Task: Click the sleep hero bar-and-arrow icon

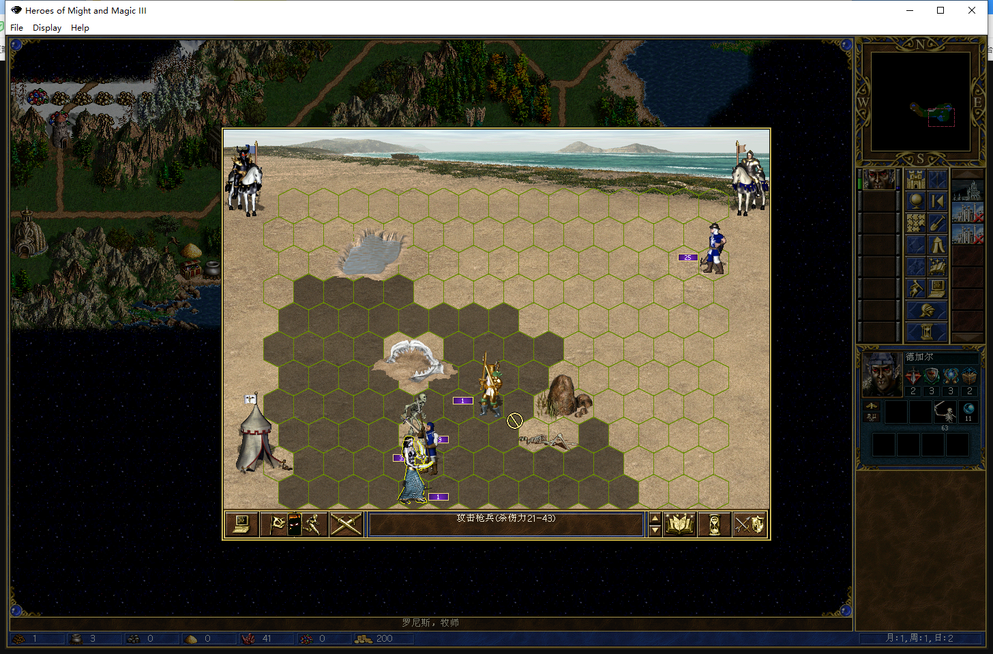Action: pos(937,200)
